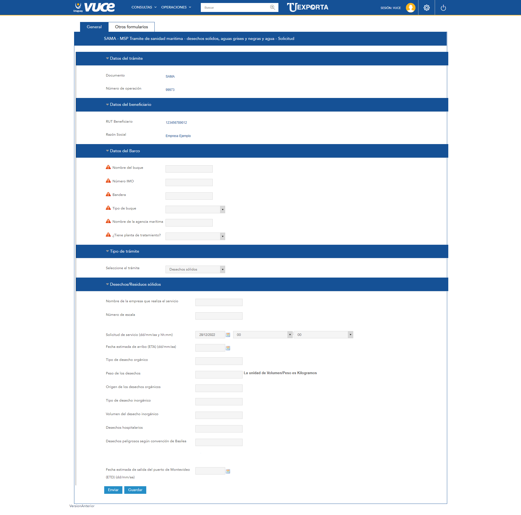This screenshot has width=521, height=515.
Task: Click the power logout icon
Action: tap(443, 8)
